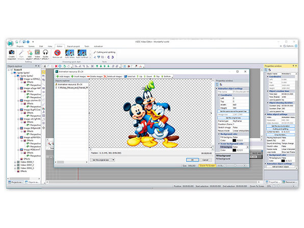This screenshot has width=304, height=228.
Task: Collapse the Scene 0 tree node
Action: (x=9, y=69)
